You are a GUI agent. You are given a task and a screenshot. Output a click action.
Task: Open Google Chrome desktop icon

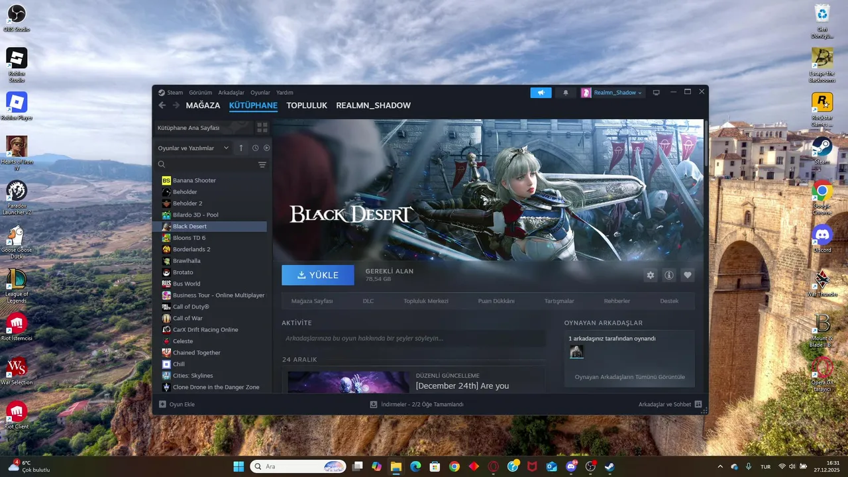coord(822,197)
